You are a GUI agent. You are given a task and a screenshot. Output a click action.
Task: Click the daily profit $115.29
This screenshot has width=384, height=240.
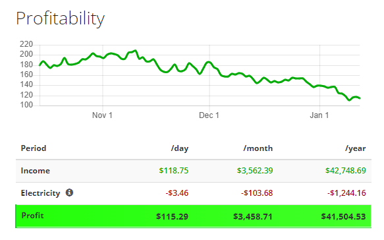tap(172, 217)
